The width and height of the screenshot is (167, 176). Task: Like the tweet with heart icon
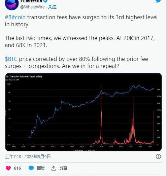(8, 168)
